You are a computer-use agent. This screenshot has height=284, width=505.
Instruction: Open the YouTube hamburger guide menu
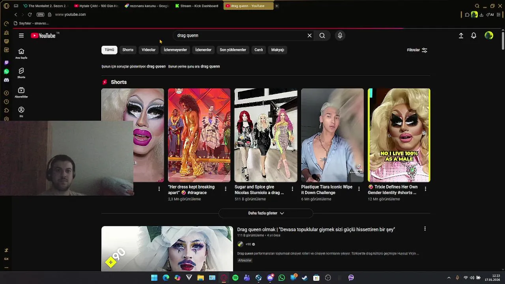(21, 35)
